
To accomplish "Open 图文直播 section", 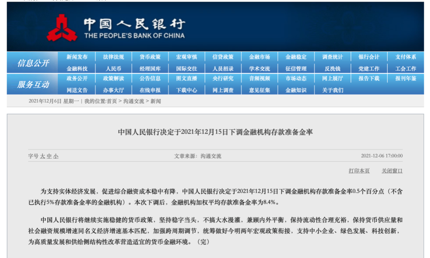I will (x=186, y=78).
